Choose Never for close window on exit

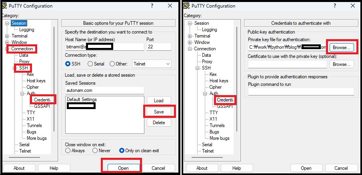95,151
